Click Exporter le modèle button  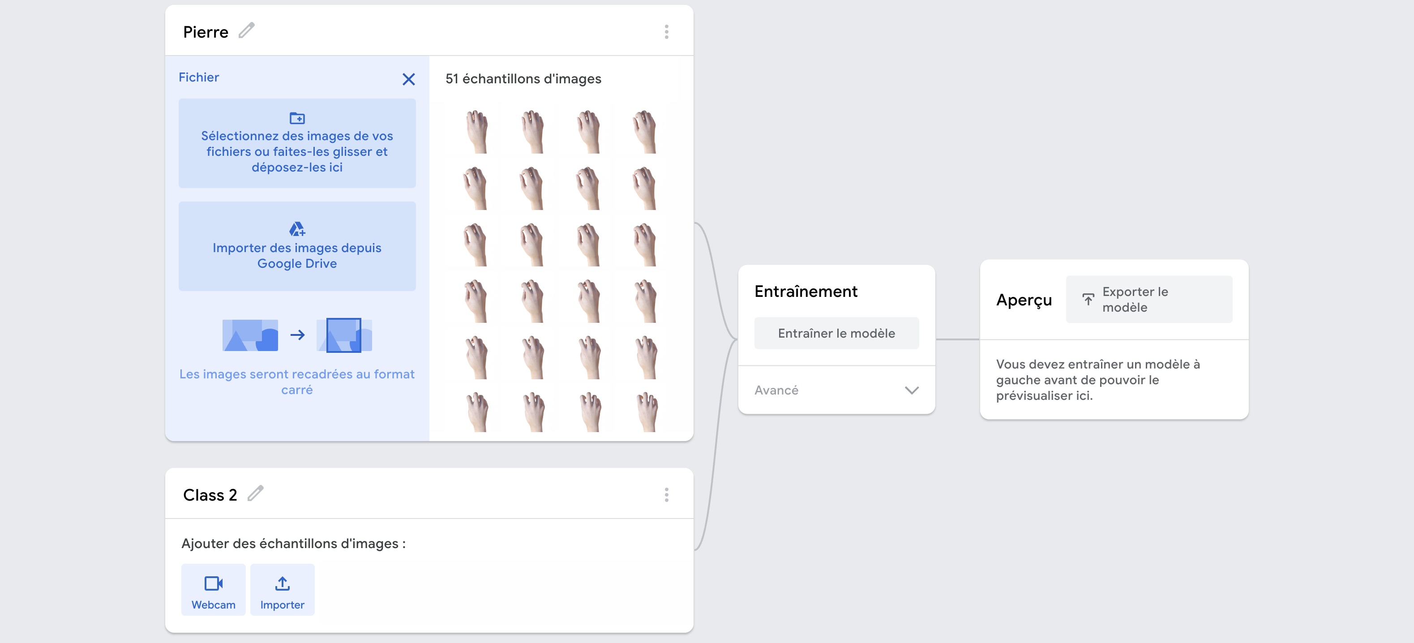click(1148, 299)
